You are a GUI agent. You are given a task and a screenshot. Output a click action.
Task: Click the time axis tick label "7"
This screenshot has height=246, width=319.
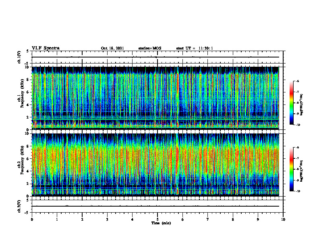[x=208, y=219]
